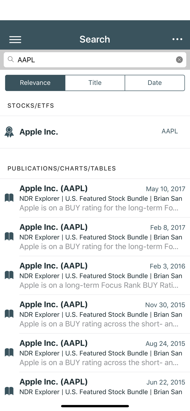Sort results by Relevance
Screen dimensions: 190x411
[35, 83]
